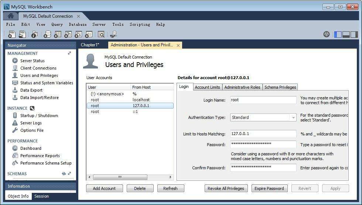Select root user at localhost row

click(x=130, y=100)
